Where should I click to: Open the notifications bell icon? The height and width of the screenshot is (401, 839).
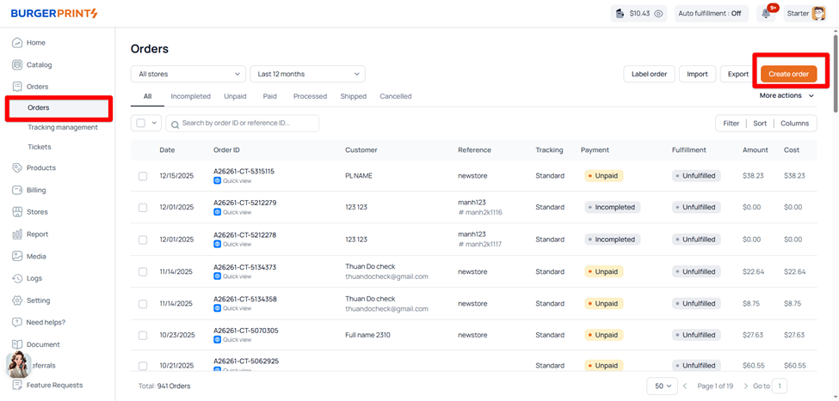click(765, 14)
